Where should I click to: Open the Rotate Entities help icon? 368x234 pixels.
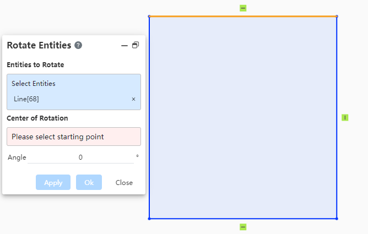click(x=78, y=45)
